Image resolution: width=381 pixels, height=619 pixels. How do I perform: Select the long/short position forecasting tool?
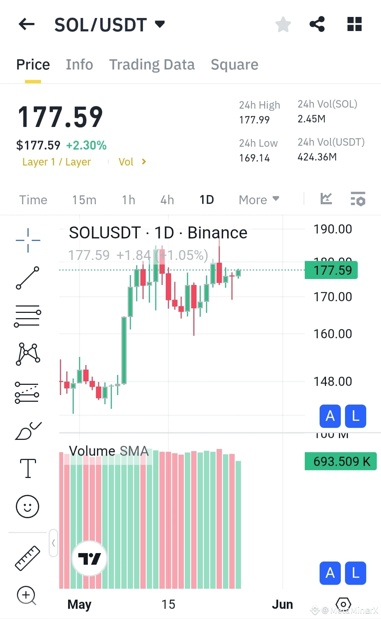pyautogui.click(x=27, y=392)
